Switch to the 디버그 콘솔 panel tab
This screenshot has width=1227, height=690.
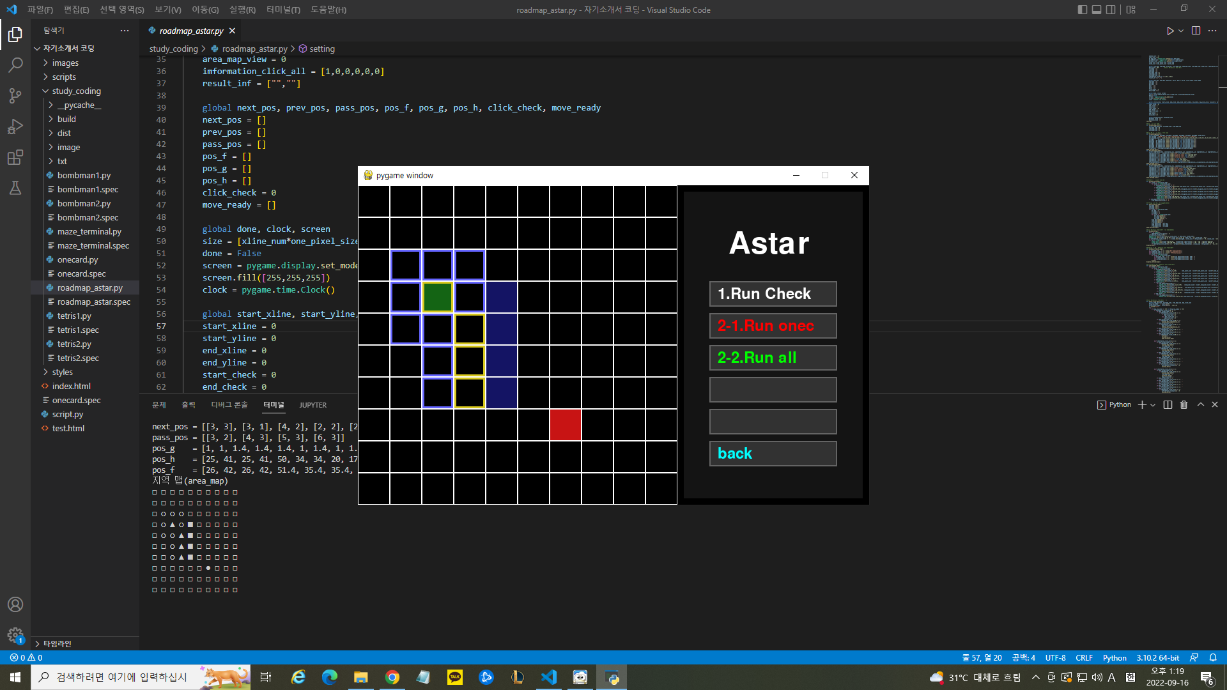[229, 405]
